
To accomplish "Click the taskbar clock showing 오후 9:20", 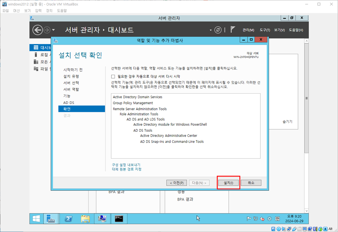I will click(x=294, y=219).
